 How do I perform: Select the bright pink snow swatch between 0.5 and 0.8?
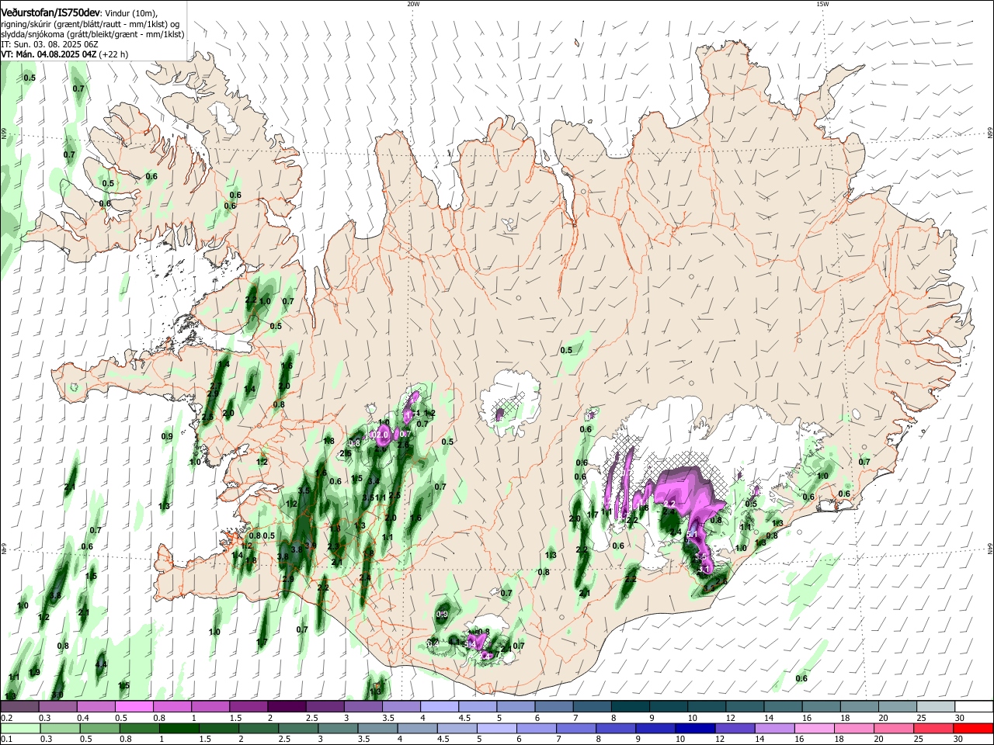(134, 707)
